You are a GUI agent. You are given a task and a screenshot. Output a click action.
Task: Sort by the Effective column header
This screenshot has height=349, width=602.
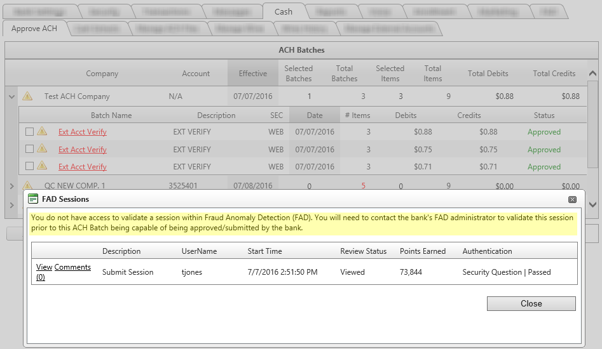tap(252, 74)
